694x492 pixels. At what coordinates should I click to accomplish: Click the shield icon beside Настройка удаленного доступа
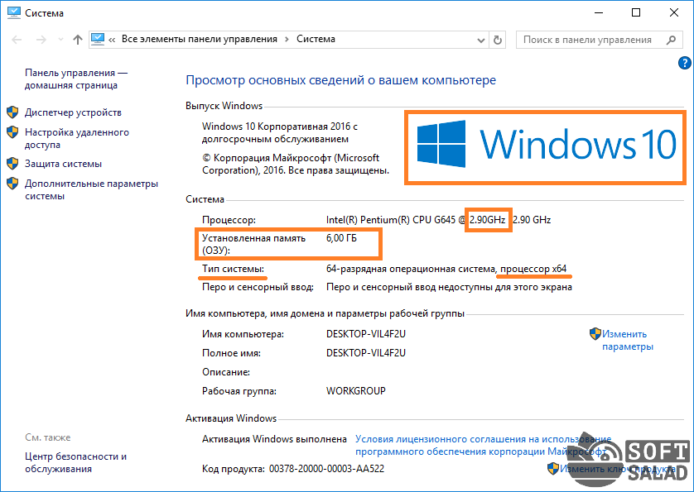12,131
